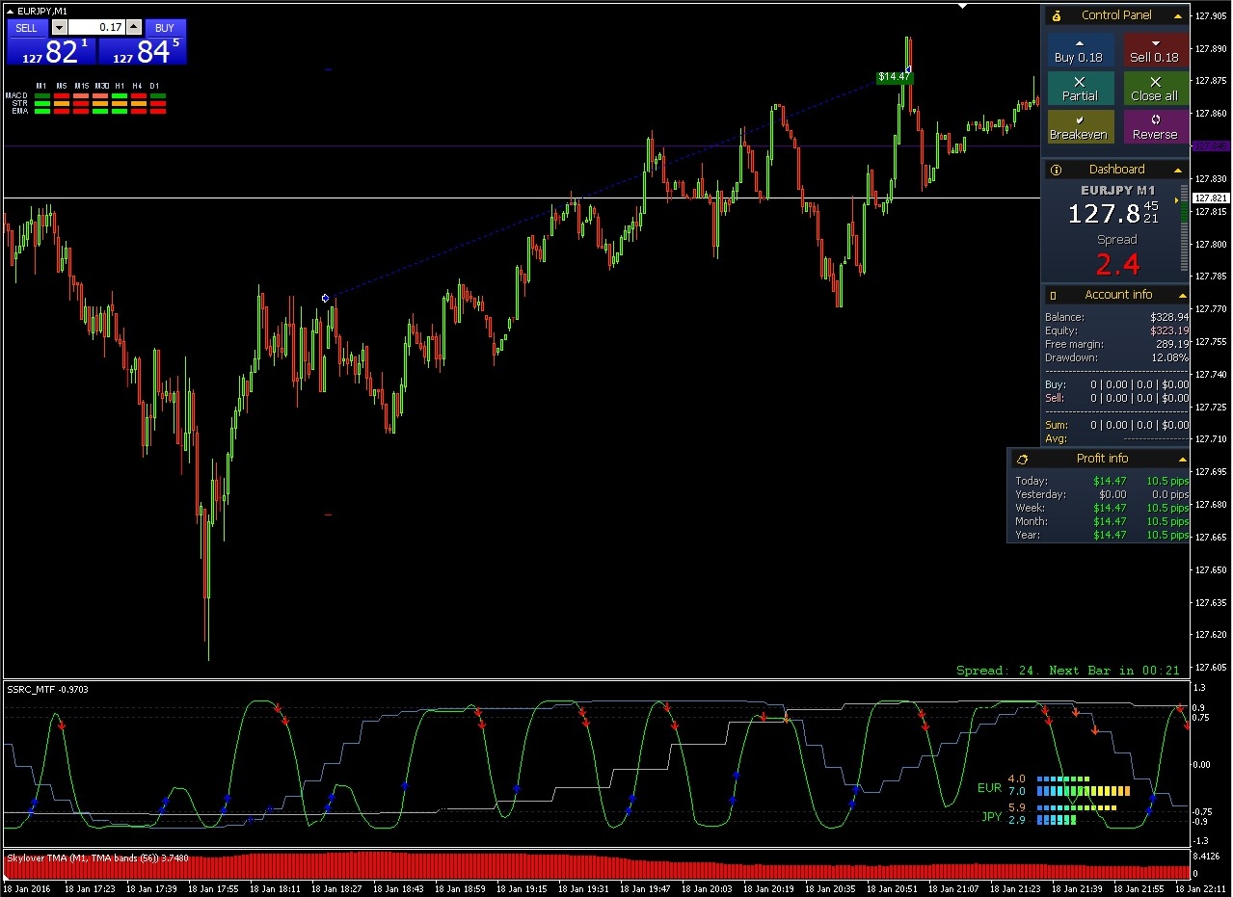Click the trade exit marker below the $14.47 label
Screen dimensions: 1233x897
click(908, 69)
